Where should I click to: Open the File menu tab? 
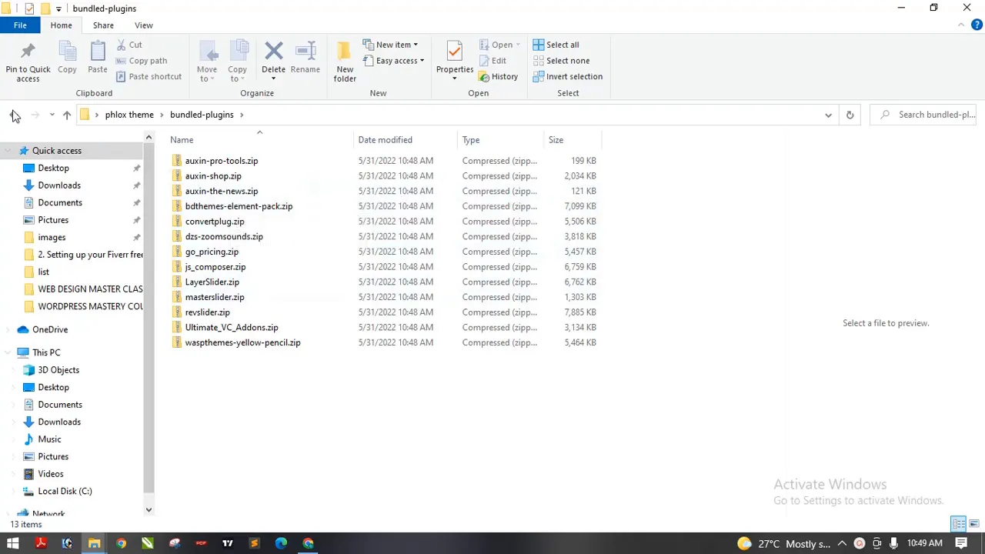click(x=20, y=25)
